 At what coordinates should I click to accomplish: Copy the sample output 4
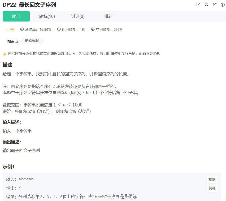click(x=212, y=188)
